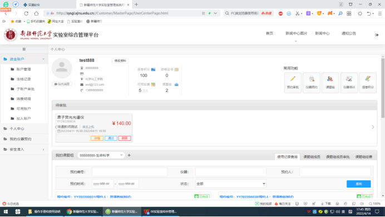This screenshot has height=217, width=385.
Task: Show next pending approval with right arrow
Action: point(373,127)
